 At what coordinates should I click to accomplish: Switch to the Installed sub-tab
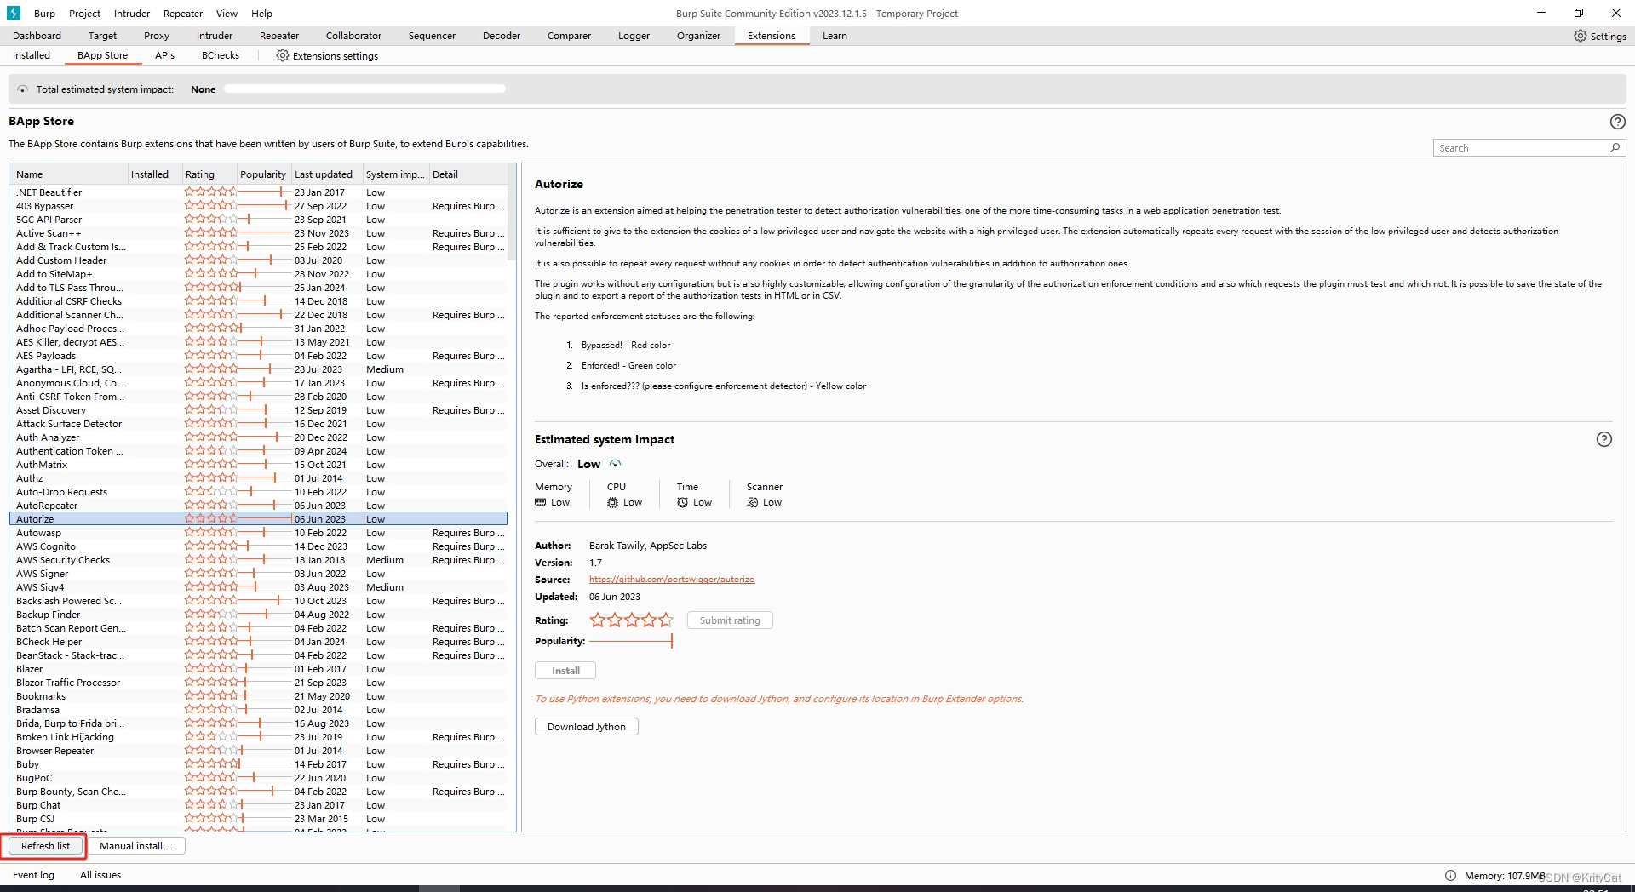pyautogui.click(x=32, y=55)
